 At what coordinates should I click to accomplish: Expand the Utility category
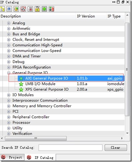click(9, 128)
